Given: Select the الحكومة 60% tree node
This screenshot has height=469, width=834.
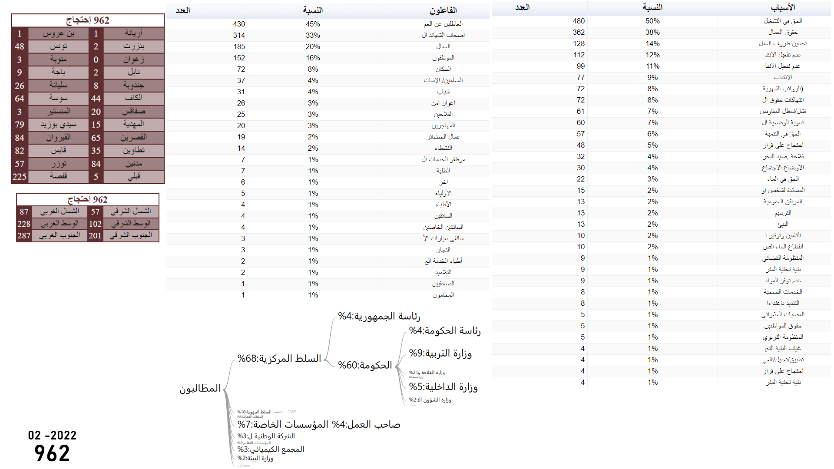Looking at the screenshot, I should (x=365, y=366).
